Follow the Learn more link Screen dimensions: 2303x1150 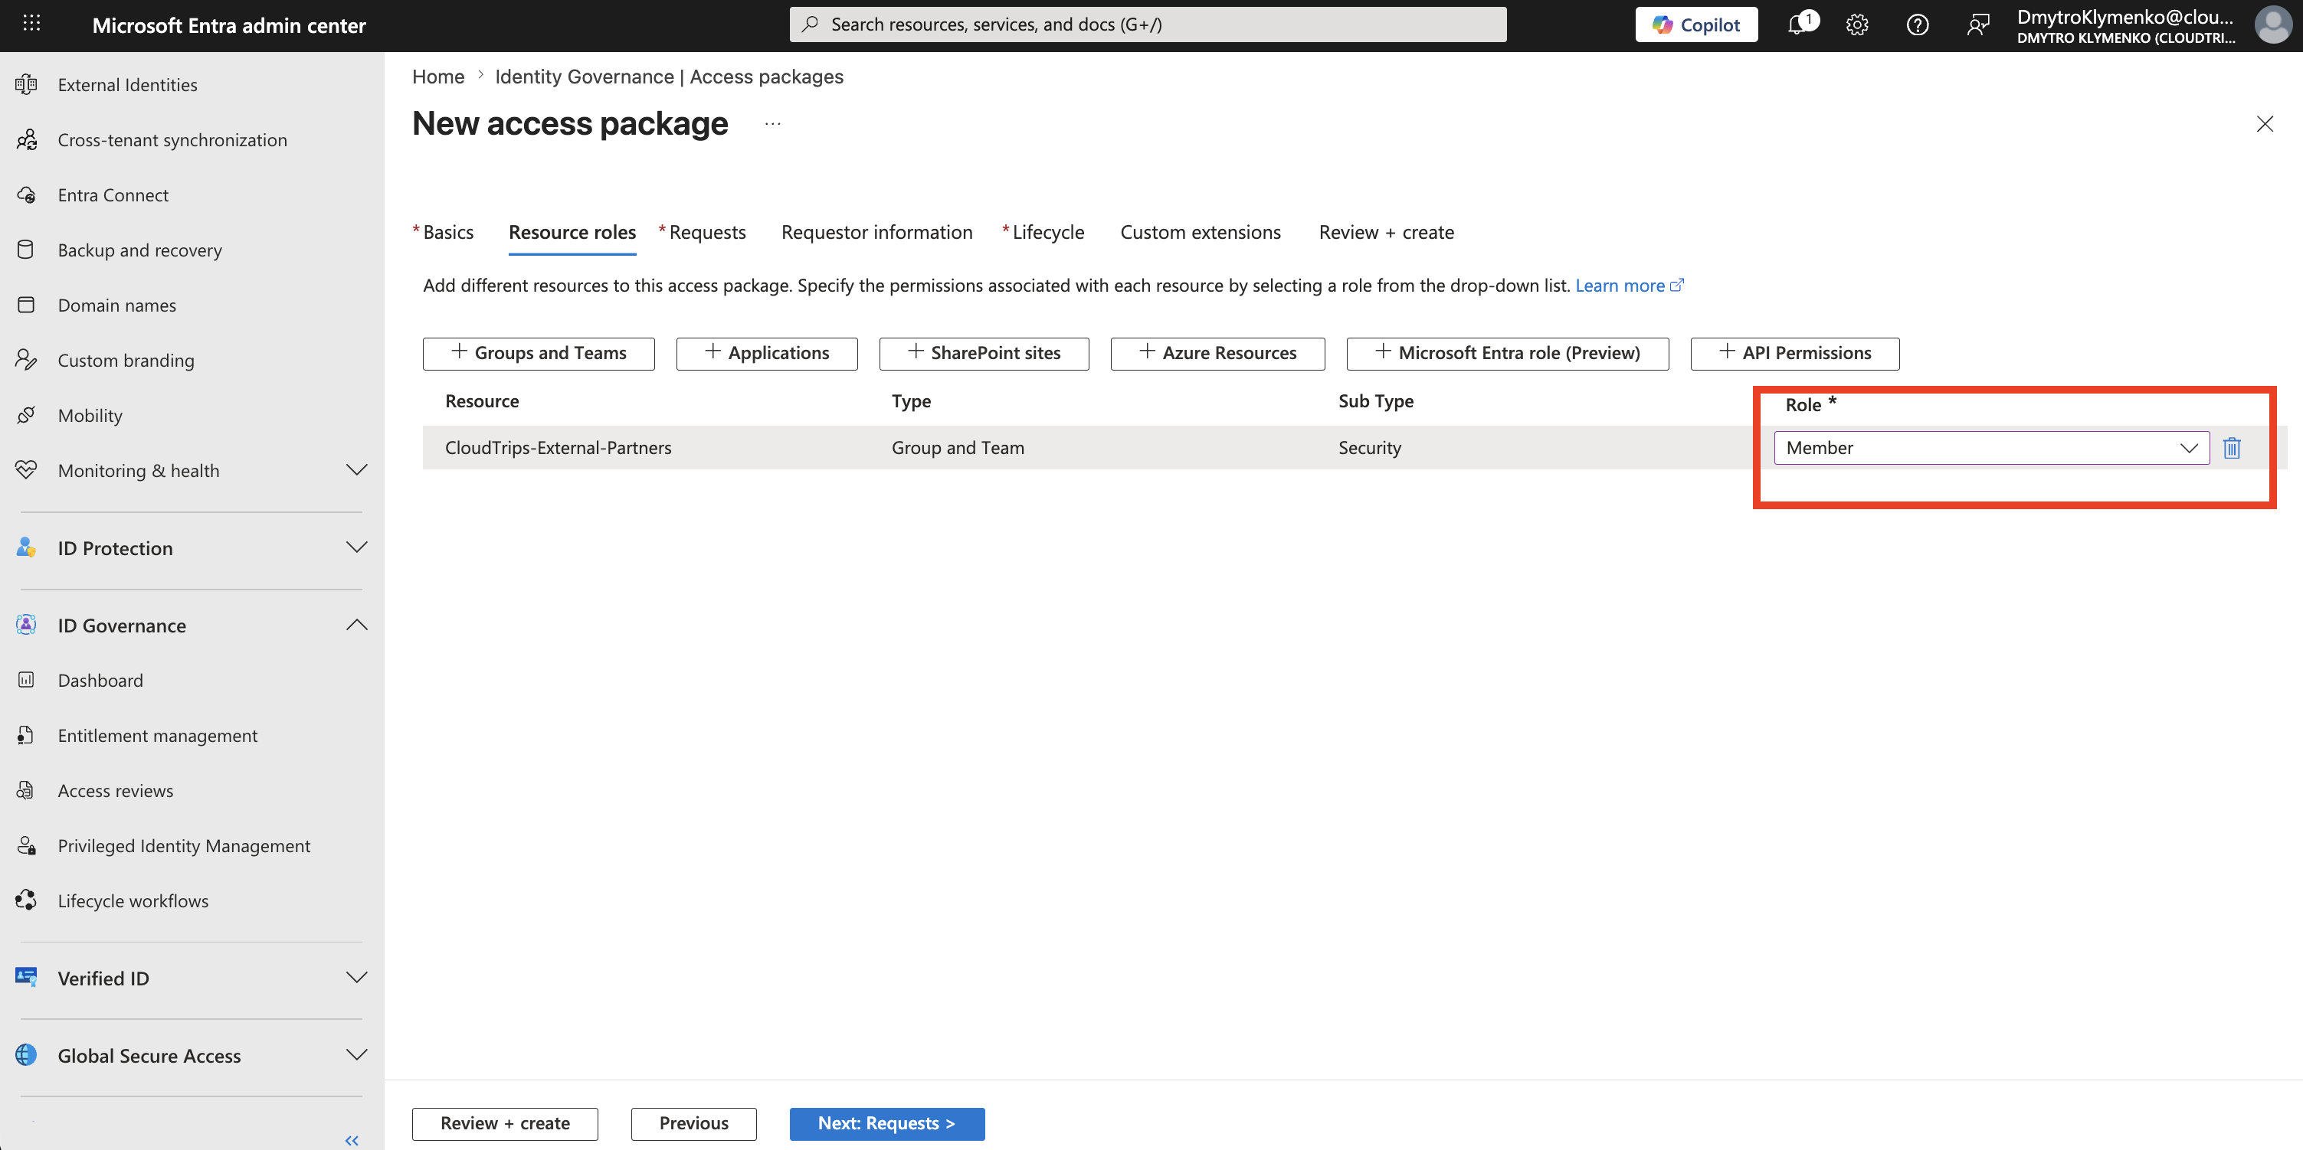point(1629,285)
